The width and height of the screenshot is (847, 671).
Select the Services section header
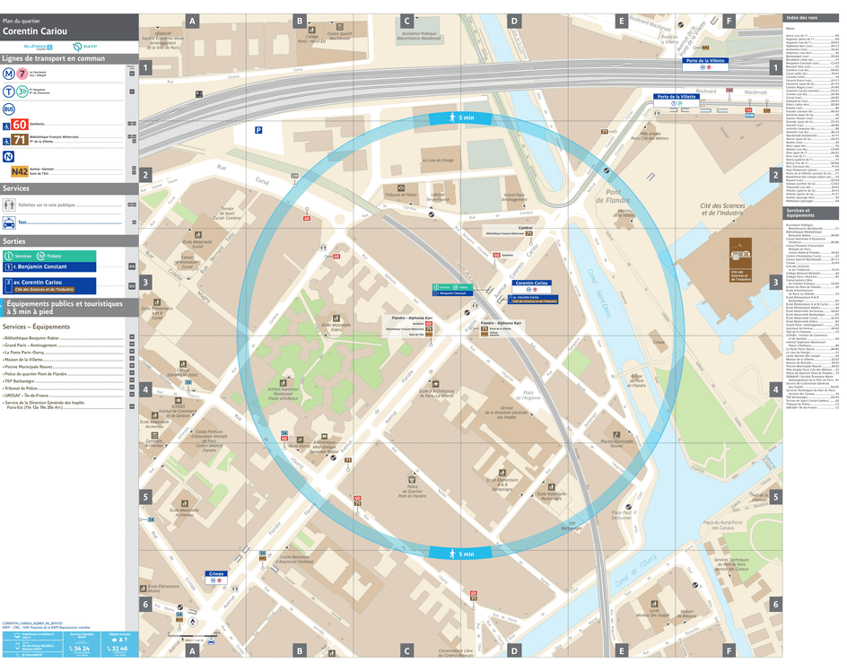[14, 189]
